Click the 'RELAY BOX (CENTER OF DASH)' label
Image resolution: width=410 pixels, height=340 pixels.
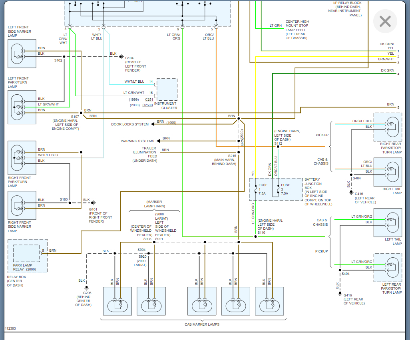[x=16, y=281]
